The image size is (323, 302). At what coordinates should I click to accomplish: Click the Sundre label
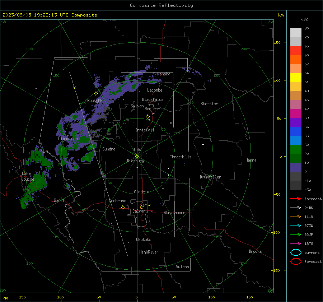pos(109,149)
